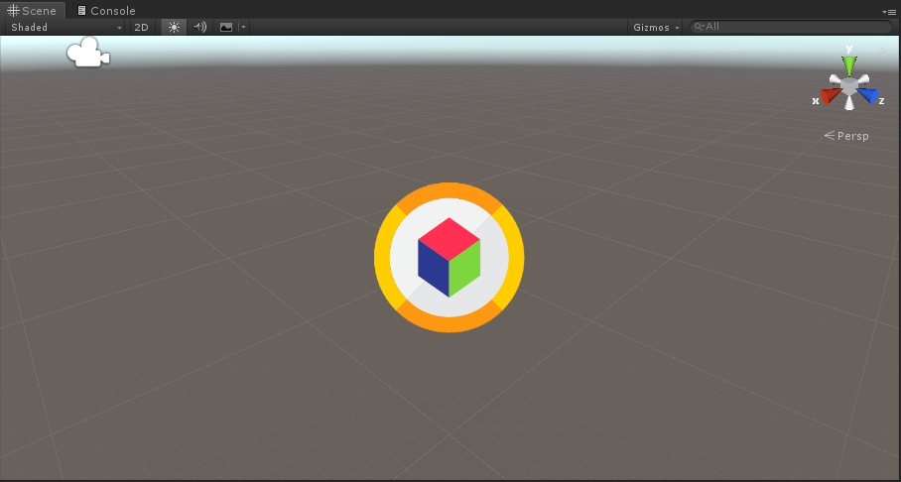Open the panel options menu icon

tap(888, 12)
